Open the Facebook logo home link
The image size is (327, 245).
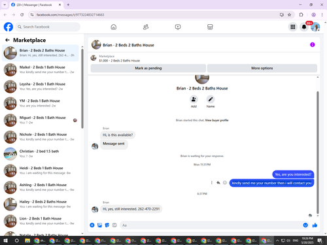click(x=9, y=27)
